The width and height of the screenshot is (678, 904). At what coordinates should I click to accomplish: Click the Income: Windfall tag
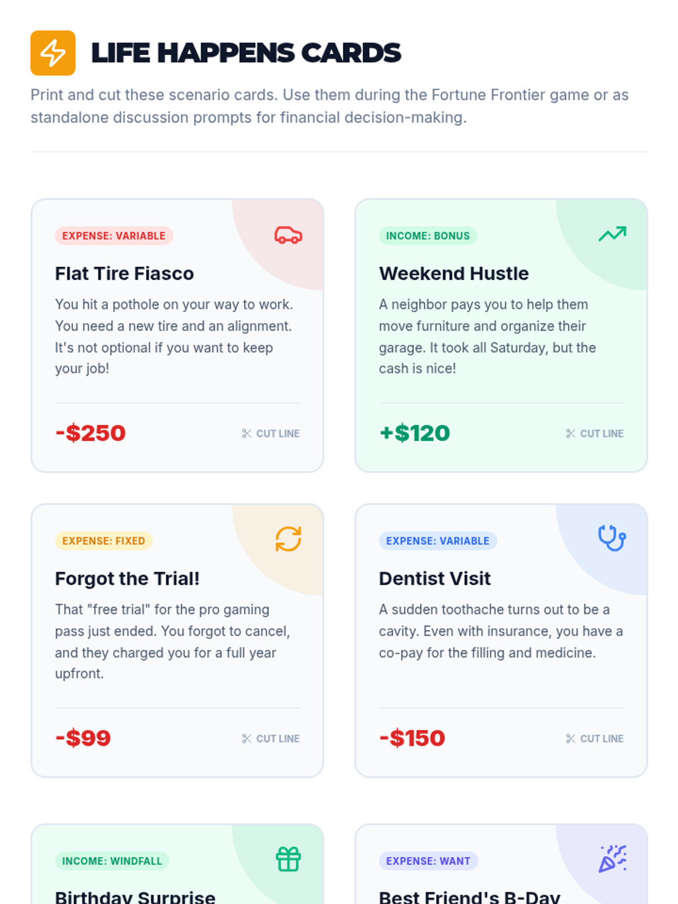point(112,861)
